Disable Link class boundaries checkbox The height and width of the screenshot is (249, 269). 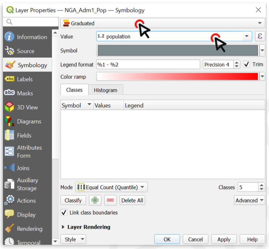click(x=64, y=213)
